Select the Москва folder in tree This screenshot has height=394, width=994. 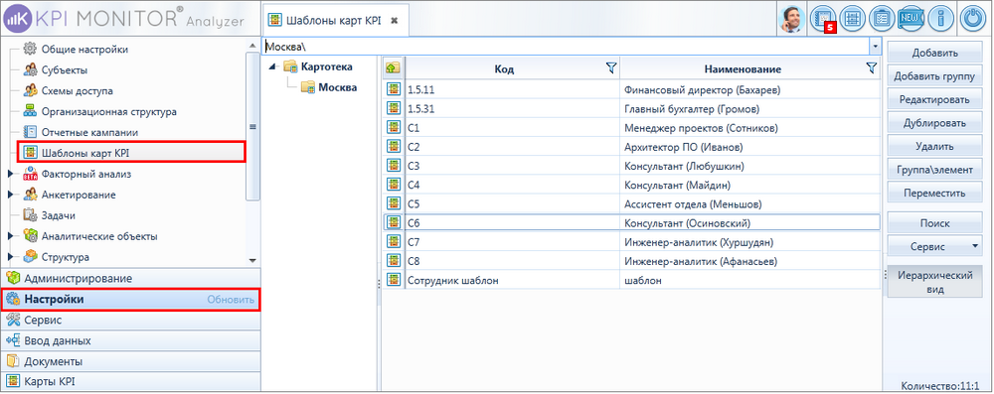[x=337, y=87]
